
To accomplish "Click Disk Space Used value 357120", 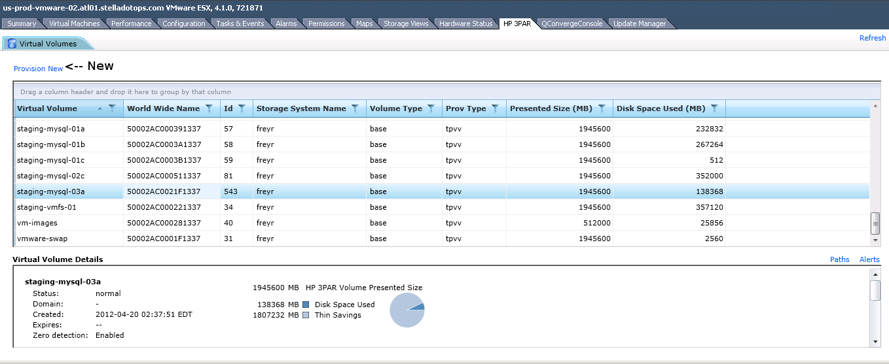I will click(x=710, y=207).
